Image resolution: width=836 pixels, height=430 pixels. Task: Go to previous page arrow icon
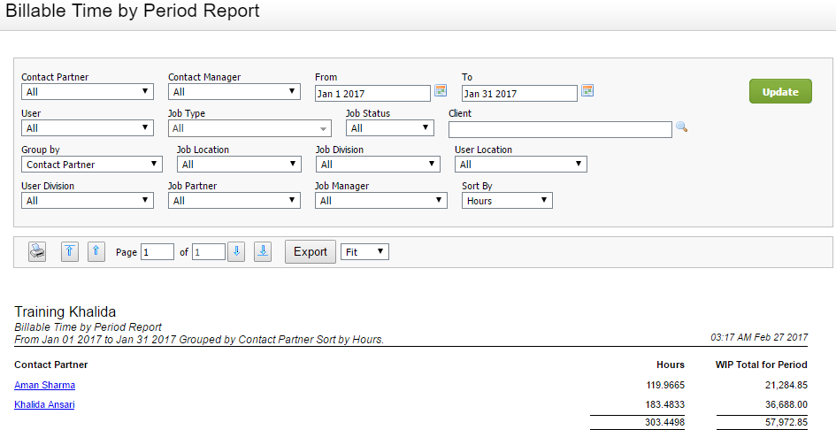(x=96, y=251)
